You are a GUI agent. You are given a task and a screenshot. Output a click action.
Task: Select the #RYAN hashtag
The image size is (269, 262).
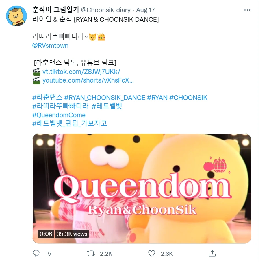pyautogui.click(x=157, y=98)
